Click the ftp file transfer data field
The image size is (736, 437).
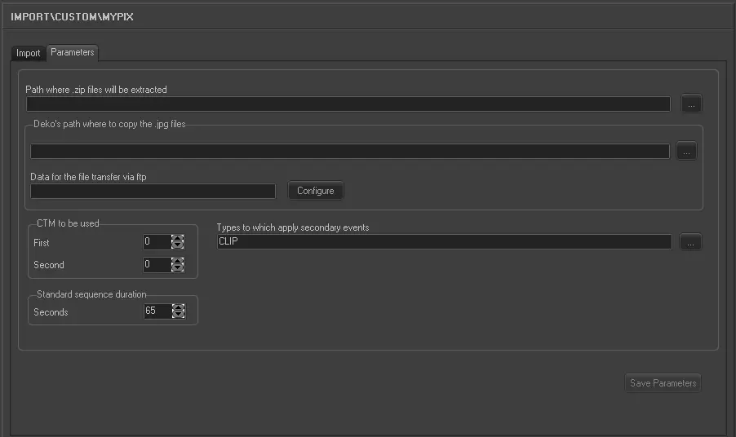click(153, 191)
